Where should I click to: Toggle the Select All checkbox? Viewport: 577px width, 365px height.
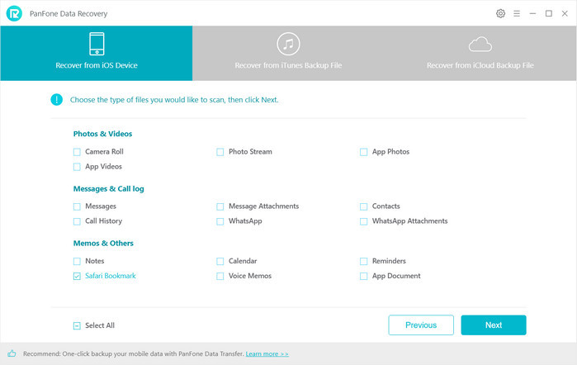pos(77,325)
